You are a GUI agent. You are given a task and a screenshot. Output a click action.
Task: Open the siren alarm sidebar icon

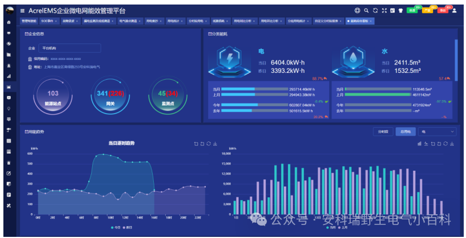click(x=8, y=66)
